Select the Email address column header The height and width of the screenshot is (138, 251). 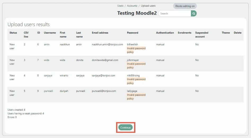click(x=100, y=33)
